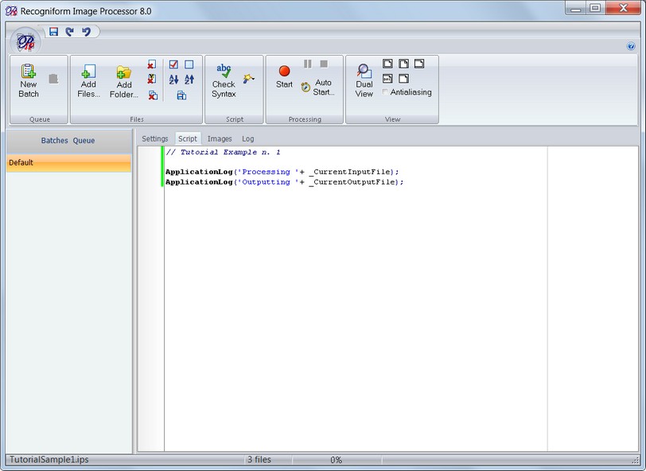Toggle Dual View mode

tap(364, 81)
